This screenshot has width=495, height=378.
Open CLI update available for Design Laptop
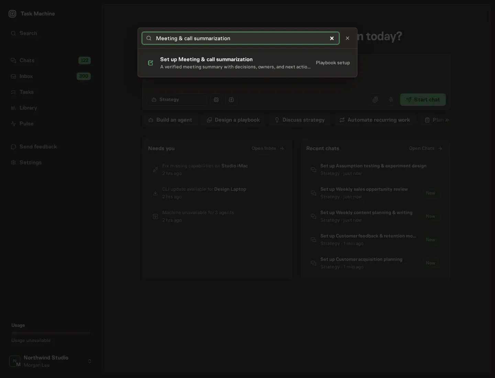pos(217,193)
